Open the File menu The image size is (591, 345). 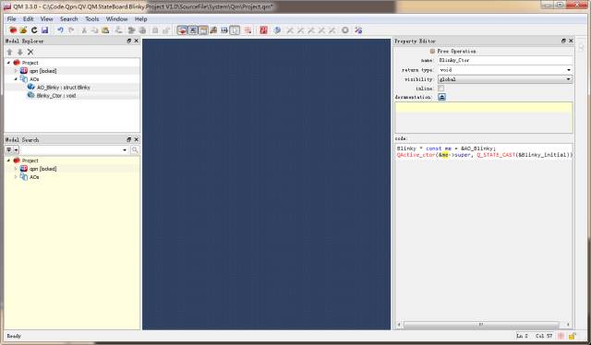point(12,18)
